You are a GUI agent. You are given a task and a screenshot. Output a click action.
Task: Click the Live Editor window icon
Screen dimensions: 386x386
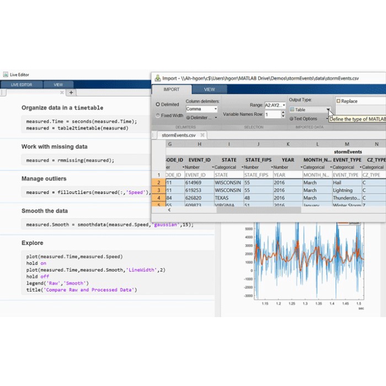[6, 74]
